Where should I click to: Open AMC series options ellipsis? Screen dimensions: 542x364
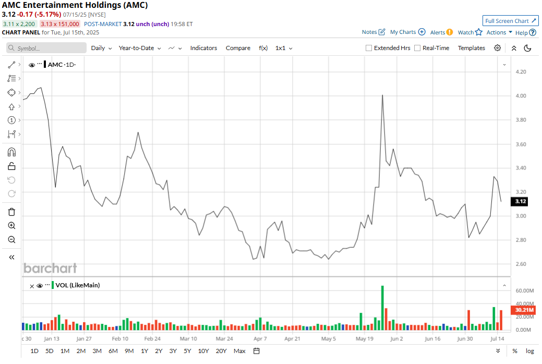[x=40, y=64]
